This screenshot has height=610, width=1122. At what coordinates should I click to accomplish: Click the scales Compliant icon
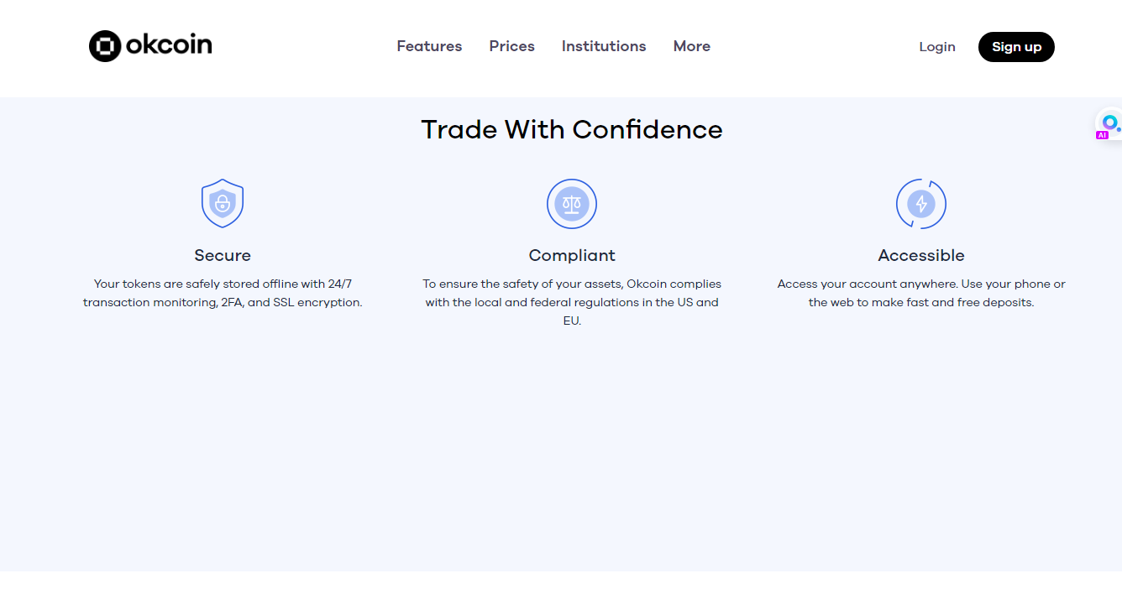coord(572,203)
